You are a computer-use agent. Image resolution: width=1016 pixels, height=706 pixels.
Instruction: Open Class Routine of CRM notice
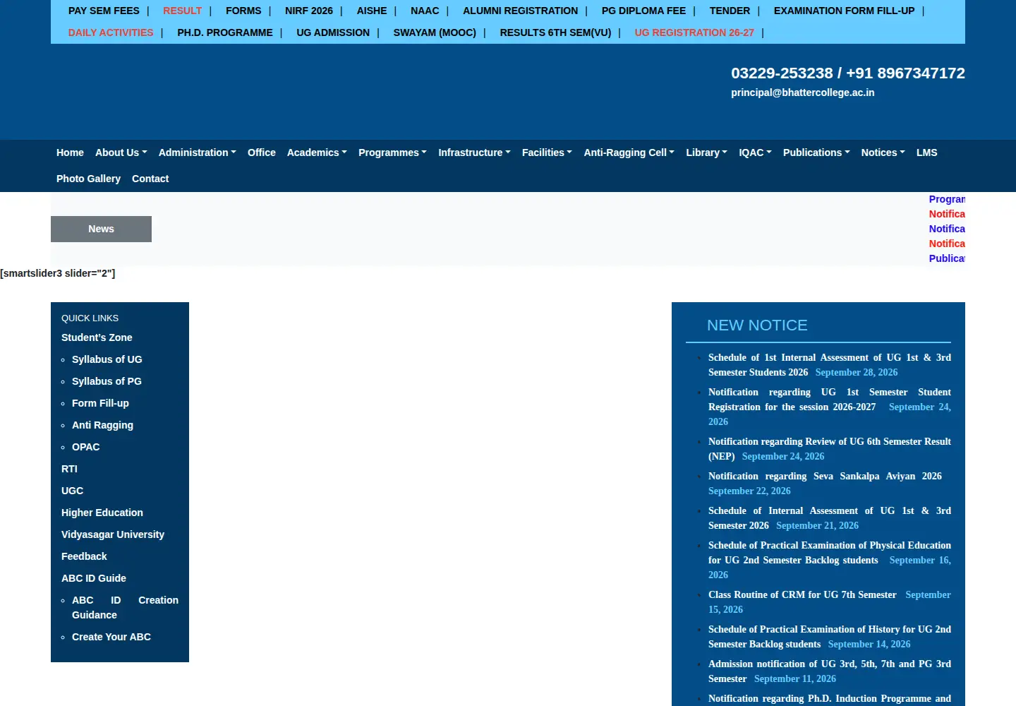click(x=802, y=594)
